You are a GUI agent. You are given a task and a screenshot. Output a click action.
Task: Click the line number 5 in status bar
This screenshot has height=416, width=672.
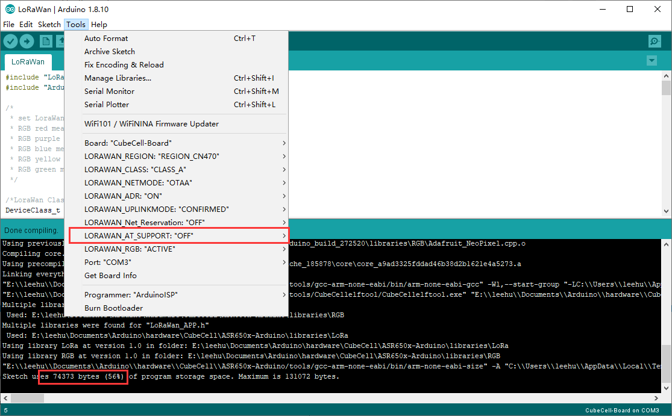click(x=5, y=411)
